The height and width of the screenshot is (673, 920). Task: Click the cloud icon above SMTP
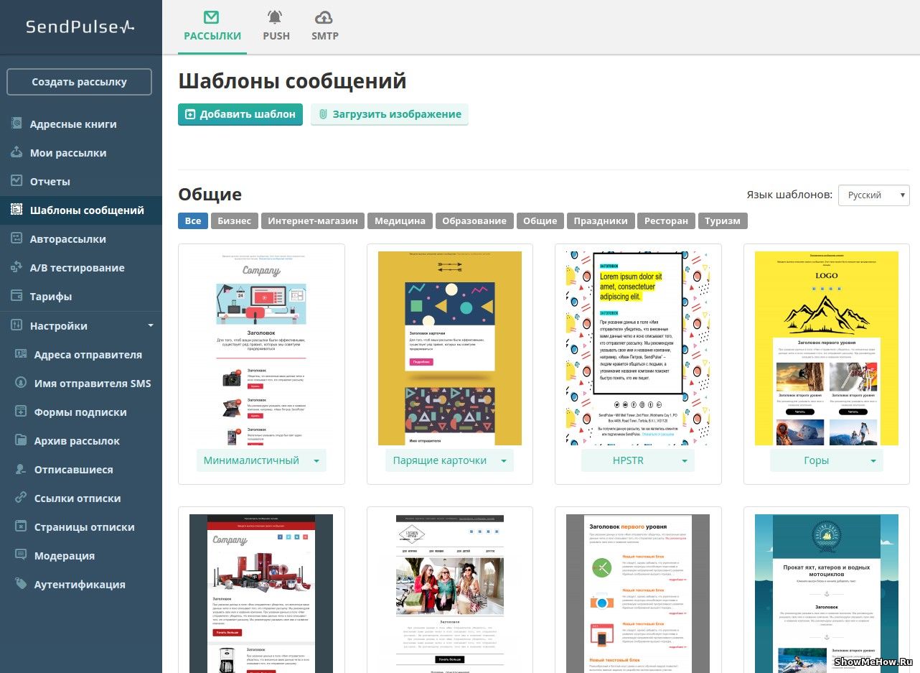(324, 17)
